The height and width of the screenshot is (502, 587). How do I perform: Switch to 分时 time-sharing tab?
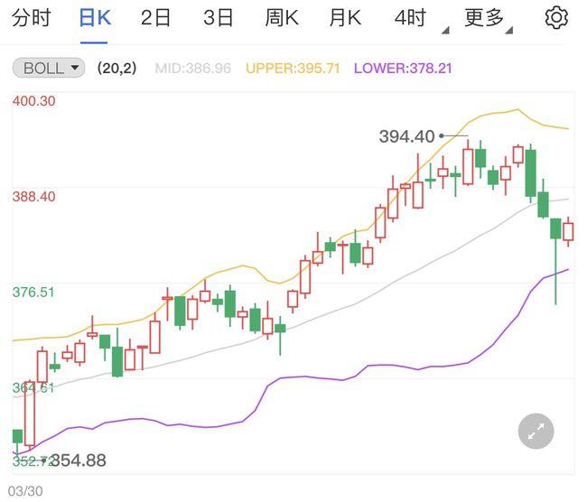[x=31, y=18]
